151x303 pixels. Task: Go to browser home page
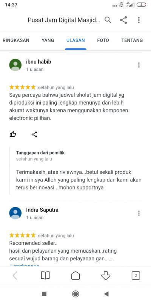tap(75, 275)
